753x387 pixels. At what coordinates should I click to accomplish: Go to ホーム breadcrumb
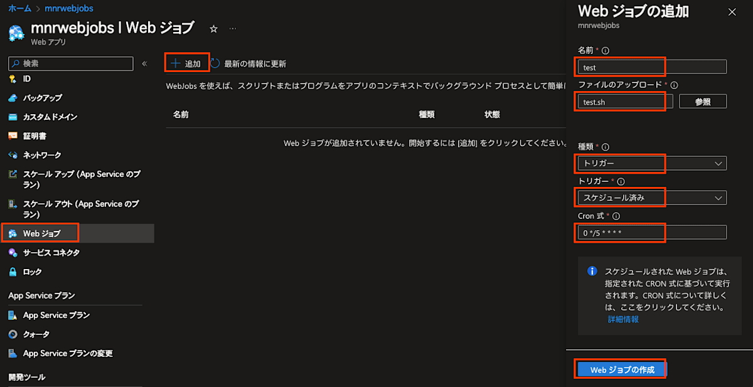(19, 9)
